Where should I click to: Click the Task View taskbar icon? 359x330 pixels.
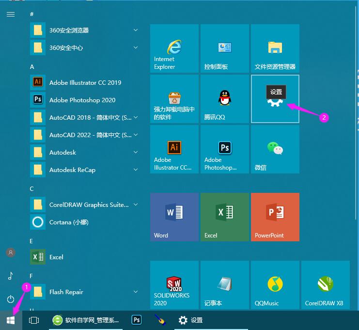click(x=34, y=320)
